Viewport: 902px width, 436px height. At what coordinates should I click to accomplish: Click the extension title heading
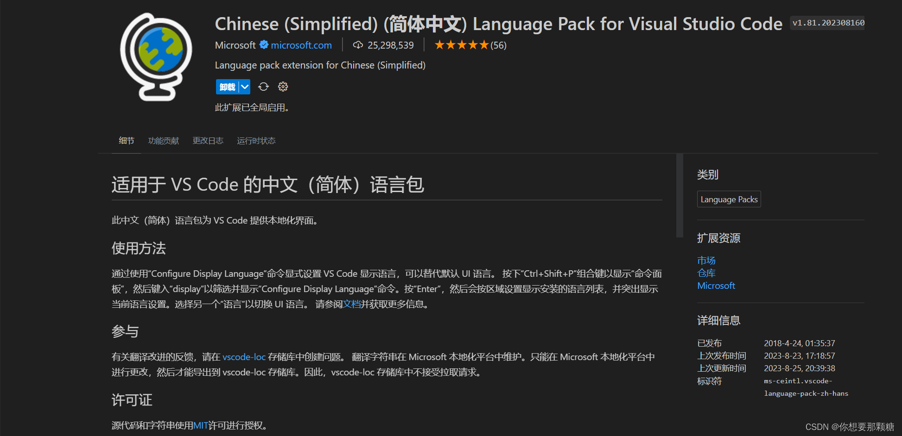pyautogui.click(x=499, y=24)
